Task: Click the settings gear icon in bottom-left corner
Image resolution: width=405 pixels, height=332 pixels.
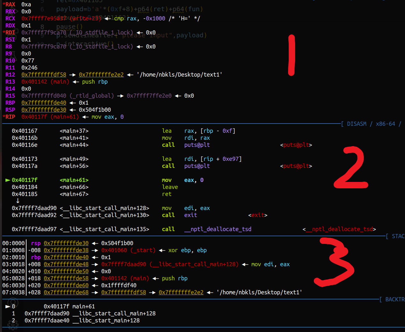Action: tap(13, 325)
